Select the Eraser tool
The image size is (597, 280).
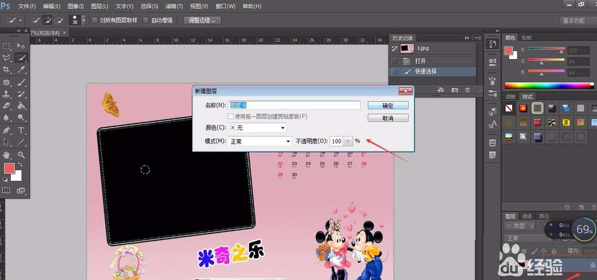[7, 105]
